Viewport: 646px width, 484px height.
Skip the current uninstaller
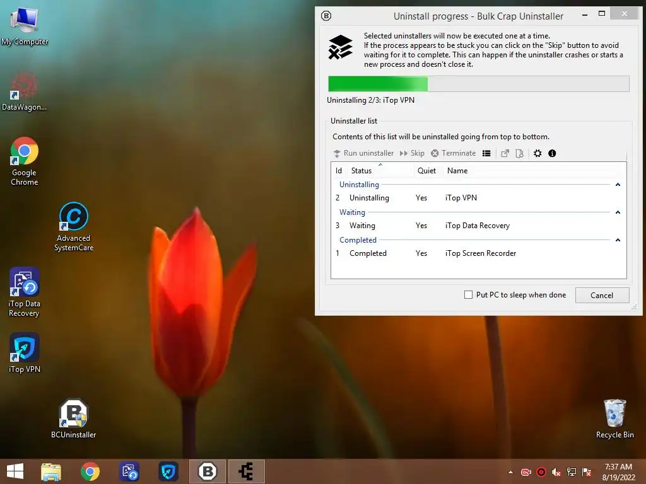click(x=412, y=153)
